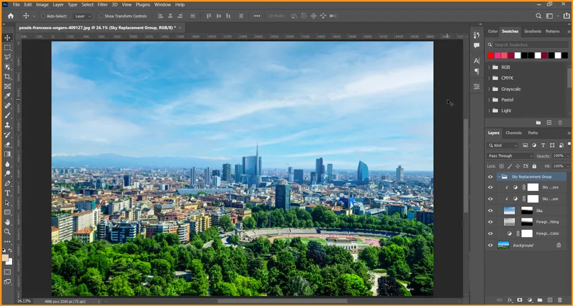Click the Search Swatches field
Screen dimensions: 573x306
(528, 45)
